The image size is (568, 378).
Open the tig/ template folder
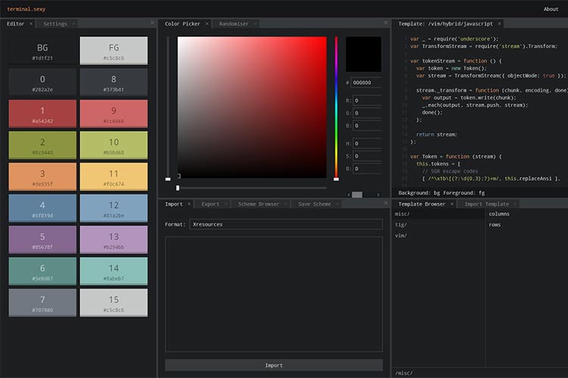click(x=438, y=225)
